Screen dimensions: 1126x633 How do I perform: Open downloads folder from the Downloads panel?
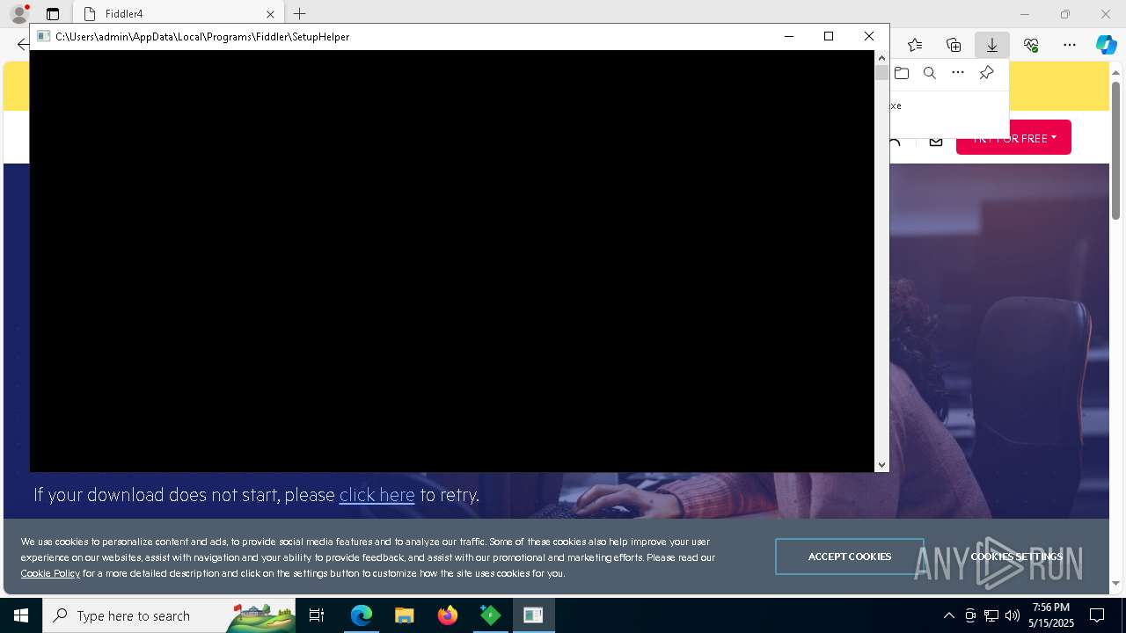tap(902, 73)
